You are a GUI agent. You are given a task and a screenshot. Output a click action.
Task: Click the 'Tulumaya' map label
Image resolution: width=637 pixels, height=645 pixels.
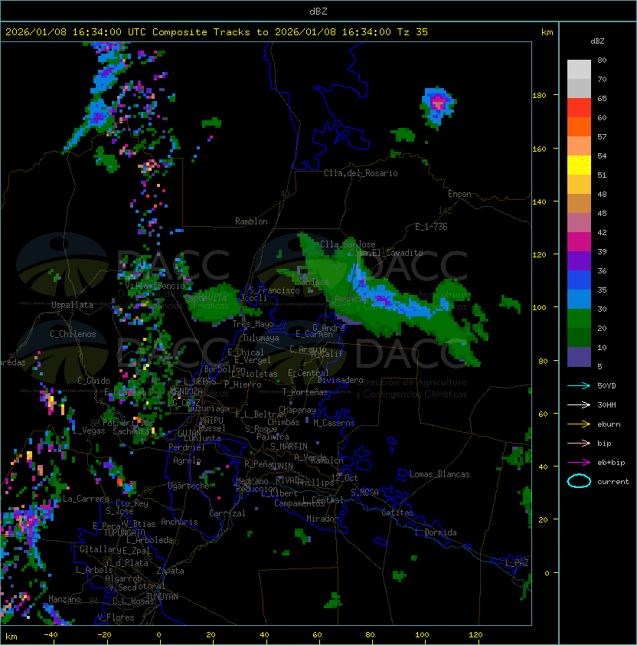[x=261, y=338]
